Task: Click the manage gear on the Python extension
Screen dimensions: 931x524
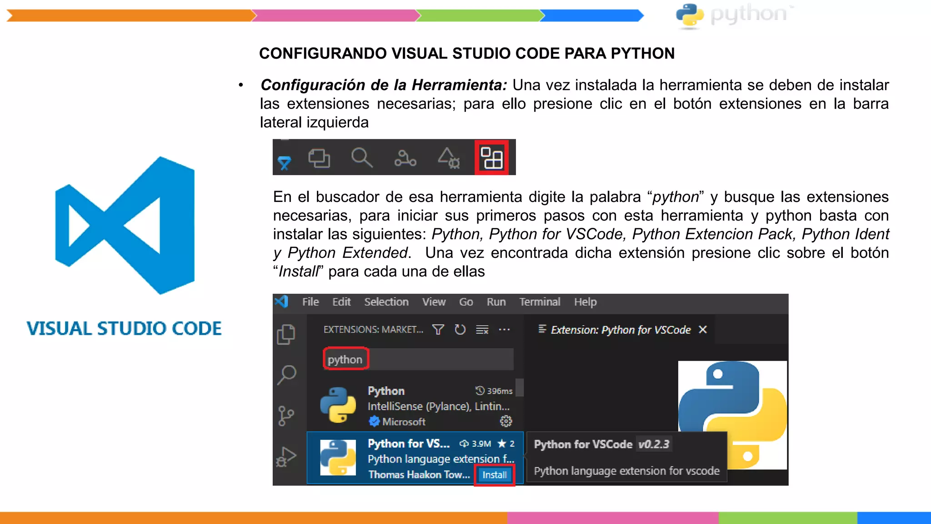Action: [506, 421]
